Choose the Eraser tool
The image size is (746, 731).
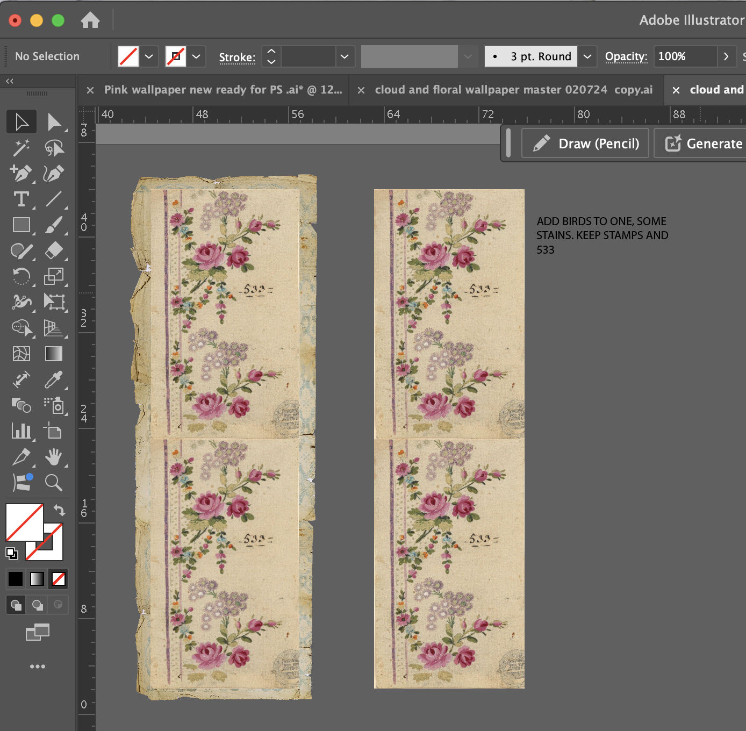coord(54,251)
